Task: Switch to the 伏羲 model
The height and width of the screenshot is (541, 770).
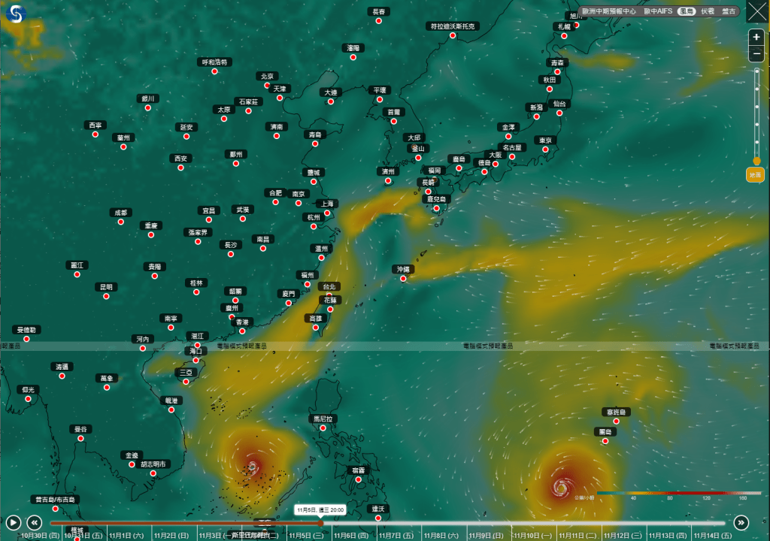Action: click(708, 11)
